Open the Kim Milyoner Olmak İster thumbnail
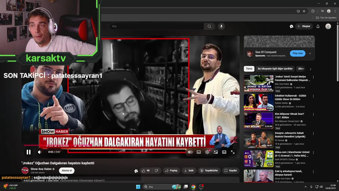This screenshot has height=191, width=339. 259,121
